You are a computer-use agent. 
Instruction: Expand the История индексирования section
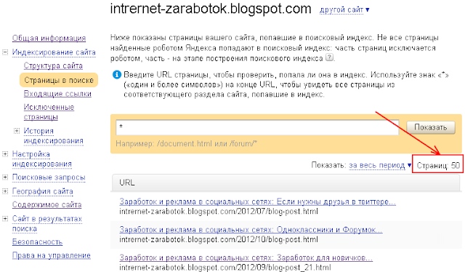(17, 131)
